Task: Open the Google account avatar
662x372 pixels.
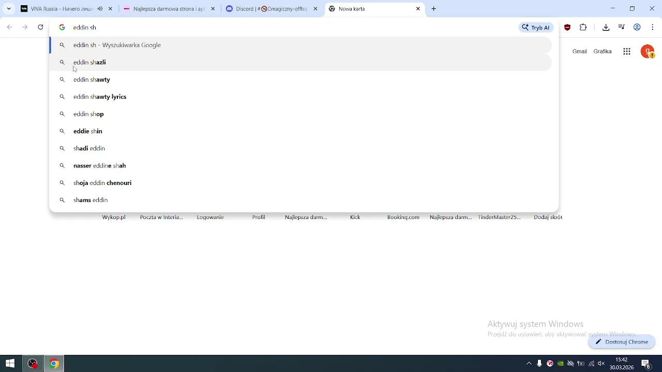Action: (x=648, y=52)
